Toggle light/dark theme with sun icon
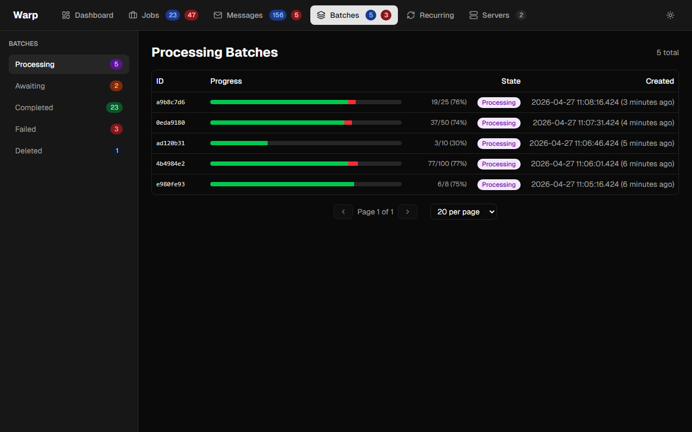692x432 pixels. [x=670, y=15]
